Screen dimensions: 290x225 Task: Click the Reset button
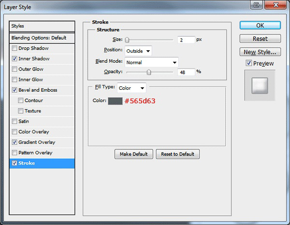pos(260,39)
